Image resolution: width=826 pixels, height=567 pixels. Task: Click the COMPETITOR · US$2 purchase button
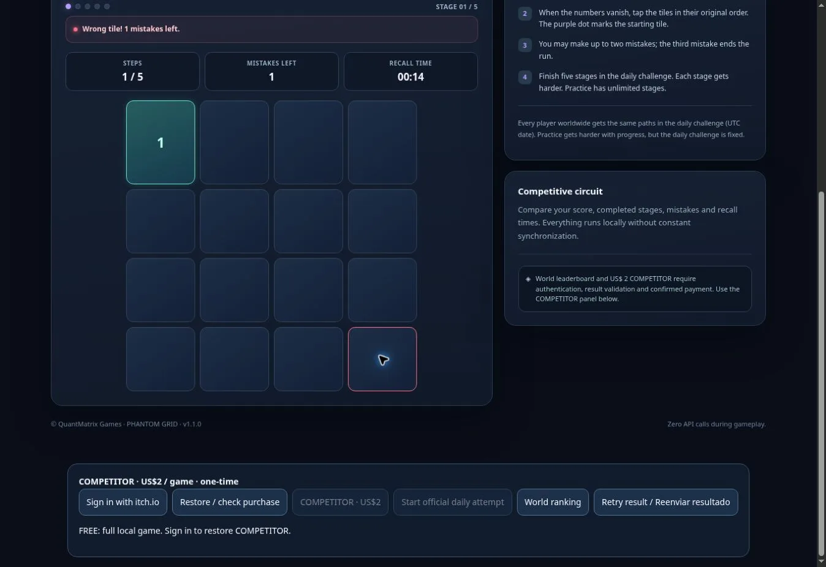click(340, 502)
